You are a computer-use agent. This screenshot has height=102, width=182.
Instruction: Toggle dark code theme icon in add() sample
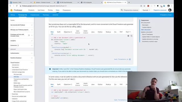[128, 36]
